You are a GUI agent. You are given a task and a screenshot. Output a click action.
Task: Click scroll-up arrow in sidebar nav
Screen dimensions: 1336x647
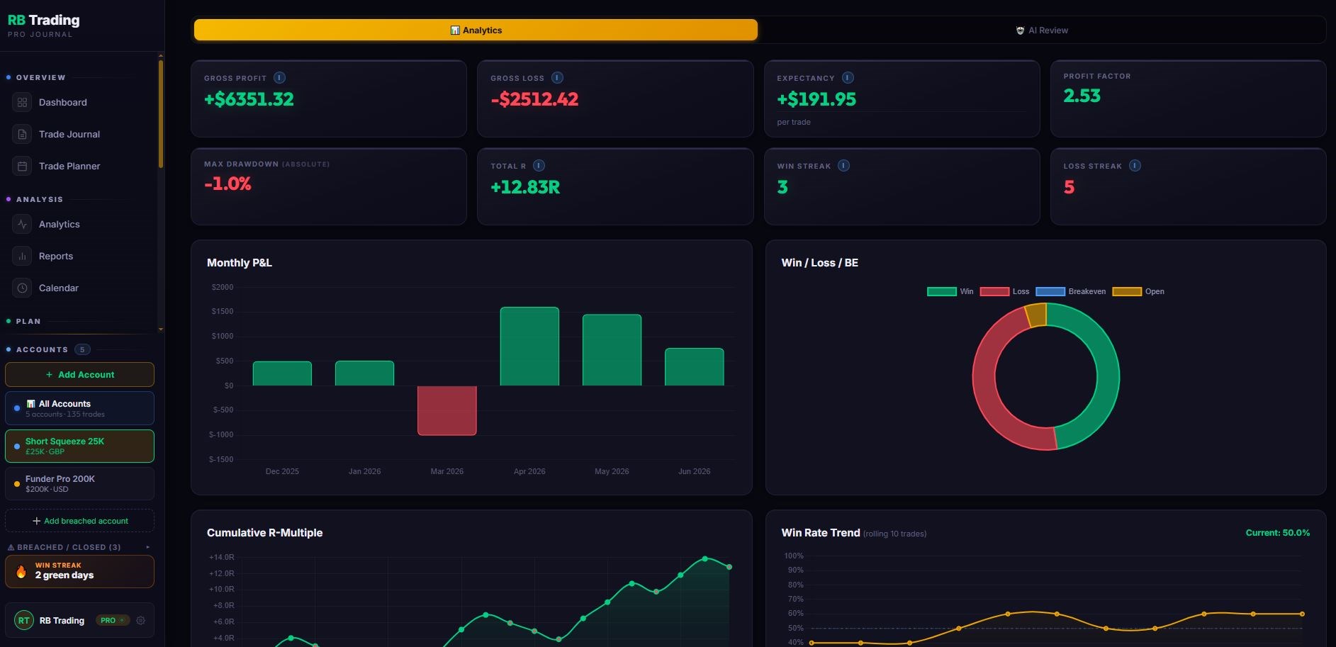161,55
